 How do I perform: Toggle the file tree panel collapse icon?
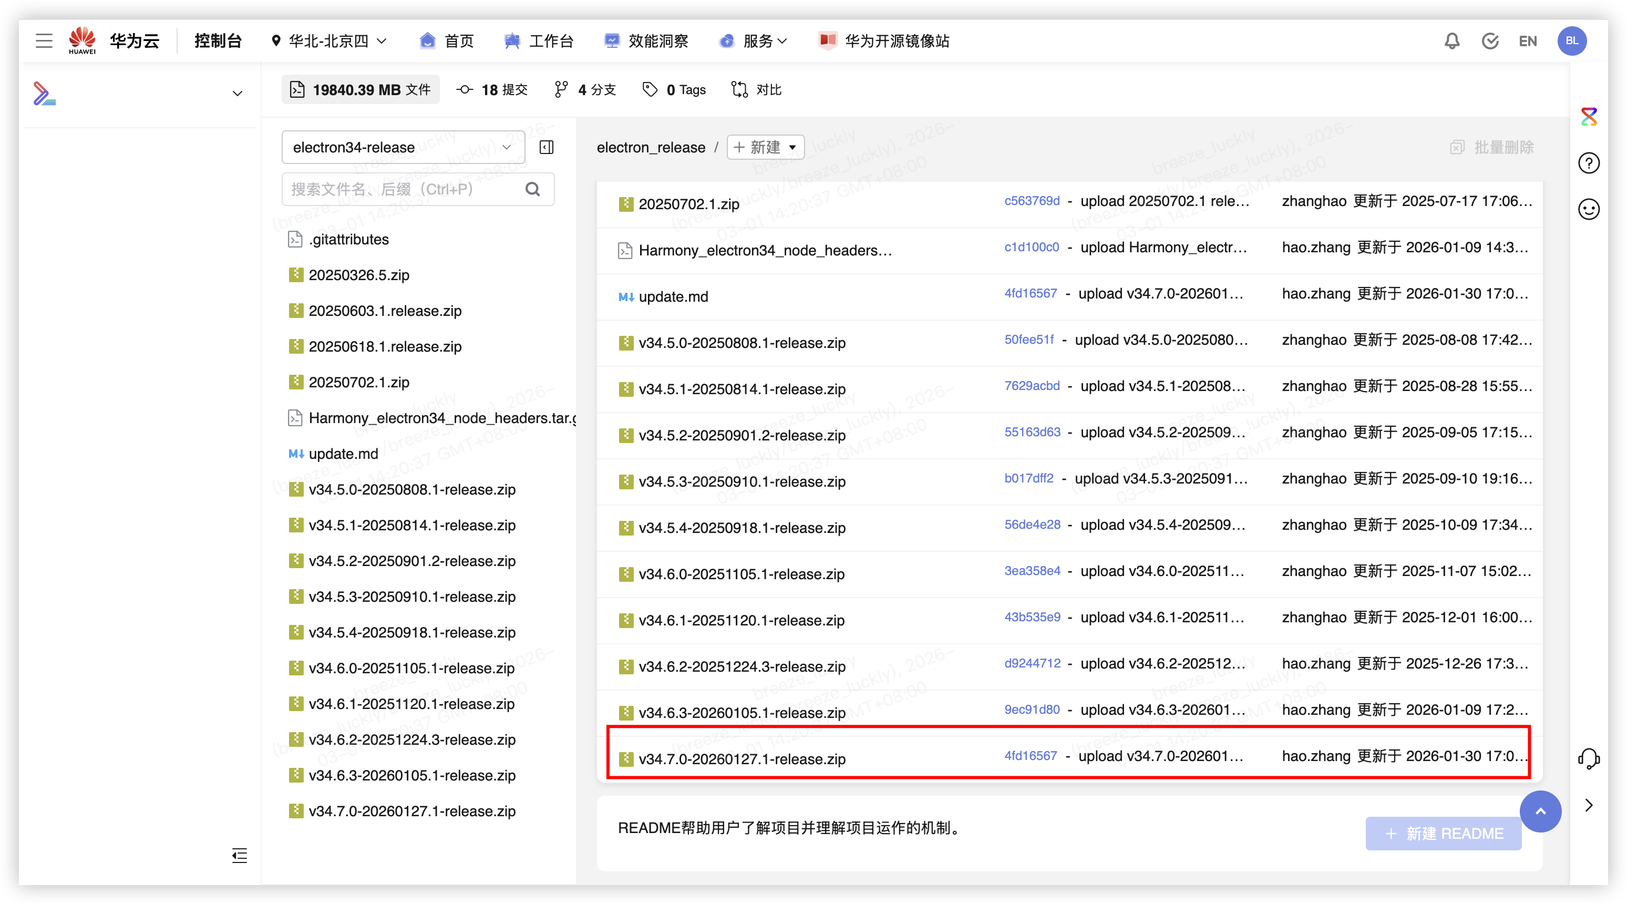(547, 147)
